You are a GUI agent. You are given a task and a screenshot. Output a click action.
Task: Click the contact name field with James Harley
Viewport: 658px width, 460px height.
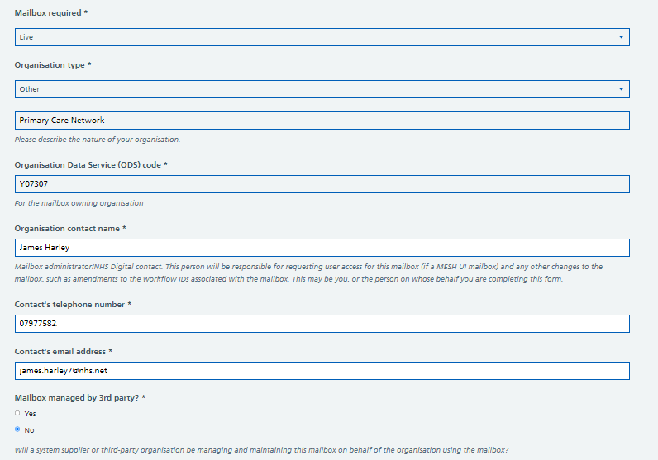322,248
